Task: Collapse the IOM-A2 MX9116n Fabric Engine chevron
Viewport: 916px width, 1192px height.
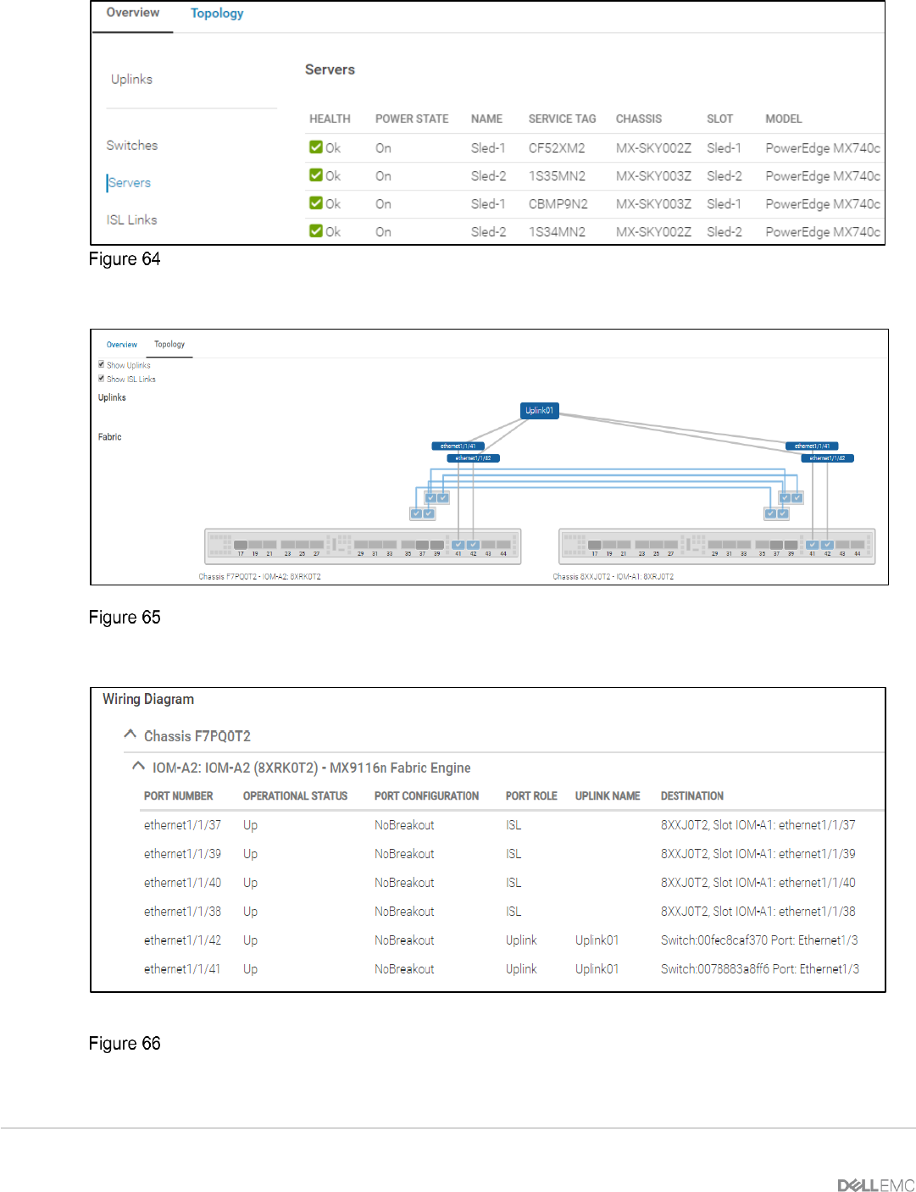Action: point(138,766)
